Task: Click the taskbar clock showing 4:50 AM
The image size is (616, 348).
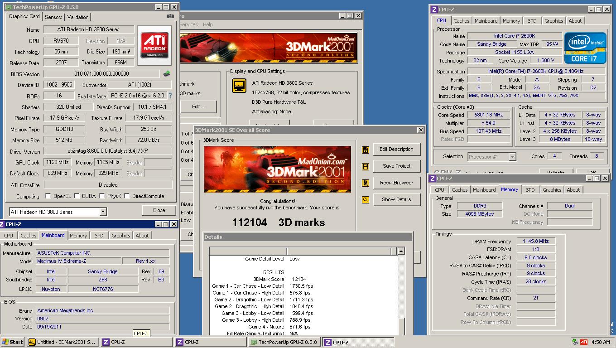Action: pyautogui.click(x=600, y=342)
